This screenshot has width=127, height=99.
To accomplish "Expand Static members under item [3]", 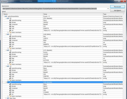I will tap(8, 80).
